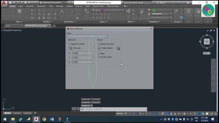219x123 pixels.
Task: Select the Move tool in Modify panel
Action: click(39, 10)
